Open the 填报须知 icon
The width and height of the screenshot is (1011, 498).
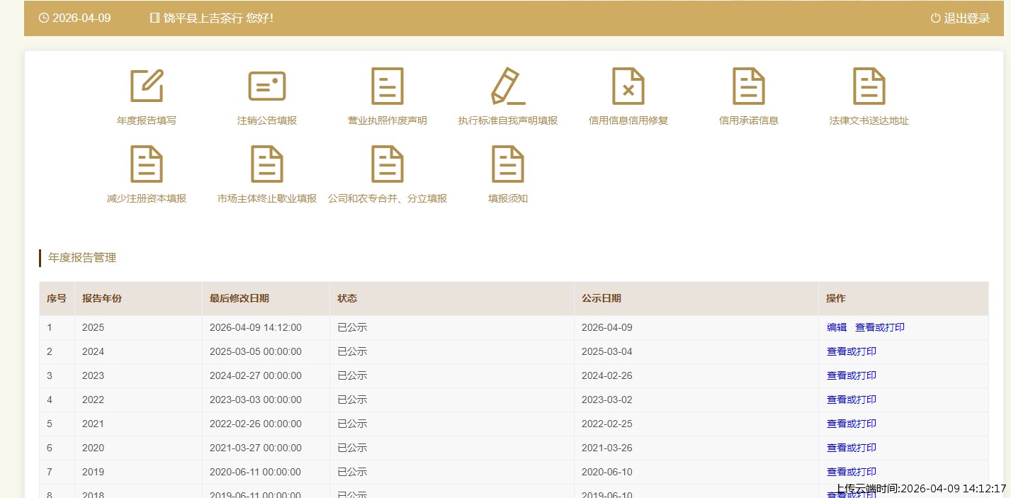pyautogui.click(x=508, y=164)
